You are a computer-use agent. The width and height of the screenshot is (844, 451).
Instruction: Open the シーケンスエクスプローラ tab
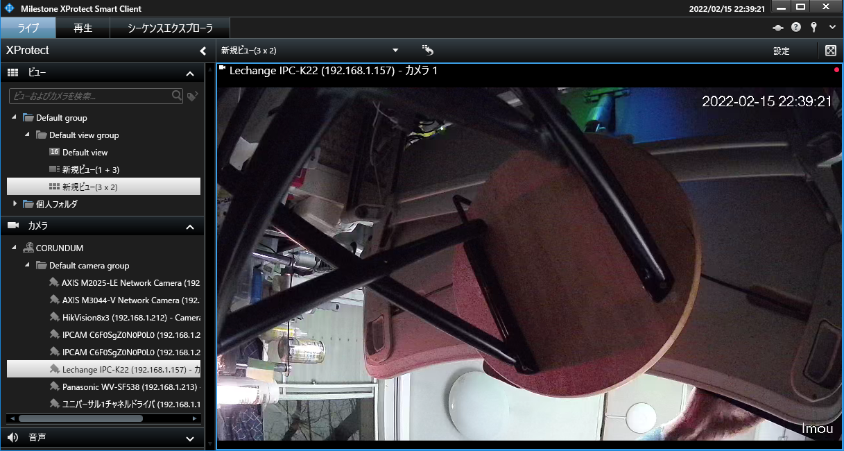(170, 28)
